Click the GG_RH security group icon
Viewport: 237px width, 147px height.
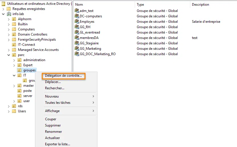click(x=77, y=27)
